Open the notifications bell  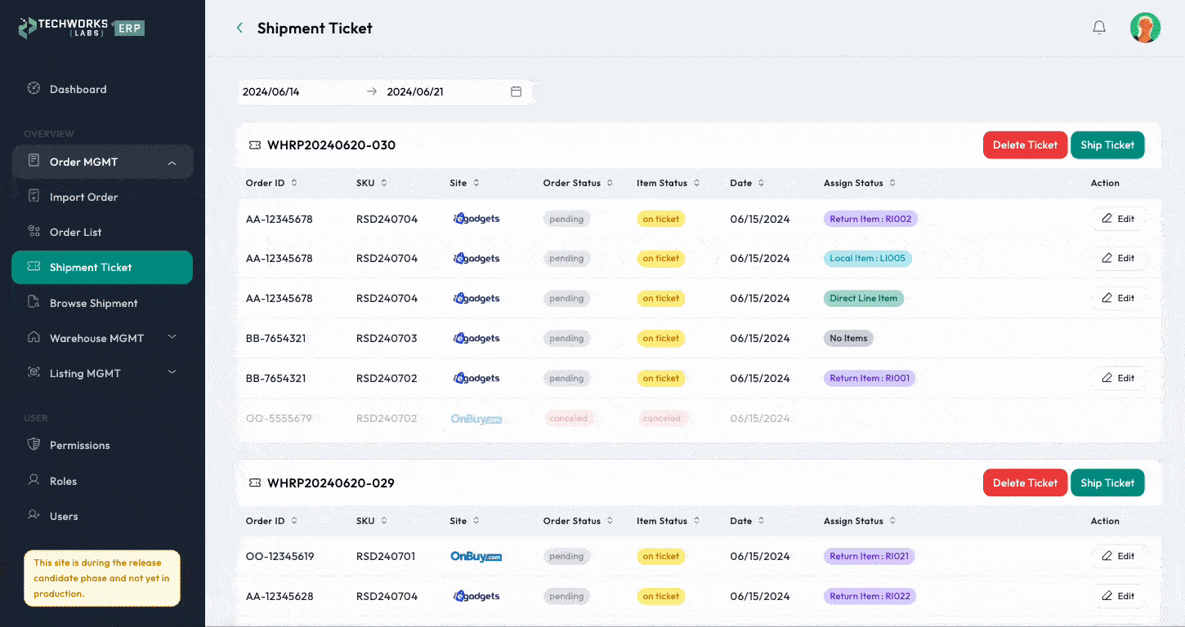[x=1099, y=28]
